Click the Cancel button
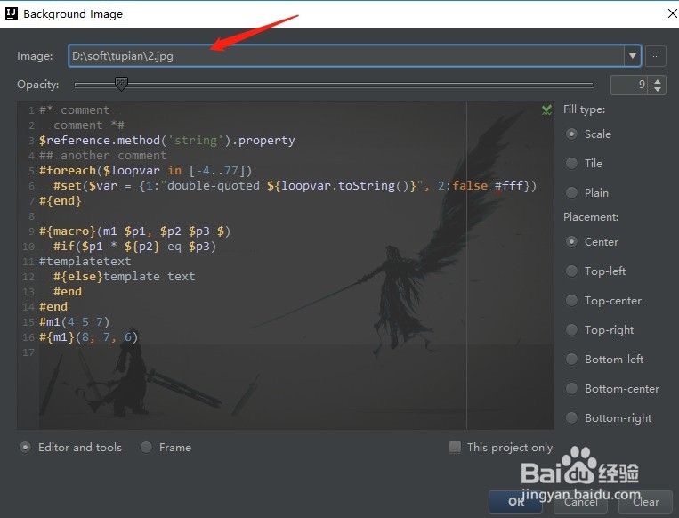Image resolution: width=679 pixels, height=518 pixels. [x=581, y=502]
